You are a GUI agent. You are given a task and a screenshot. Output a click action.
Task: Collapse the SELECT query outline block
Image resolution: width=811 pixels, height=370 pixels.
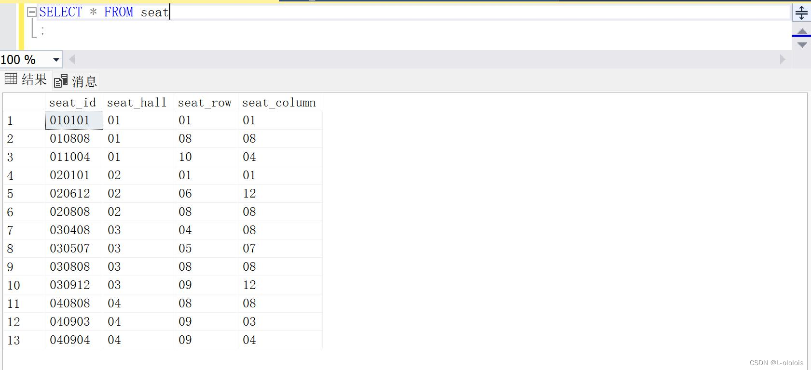point(32,13)
